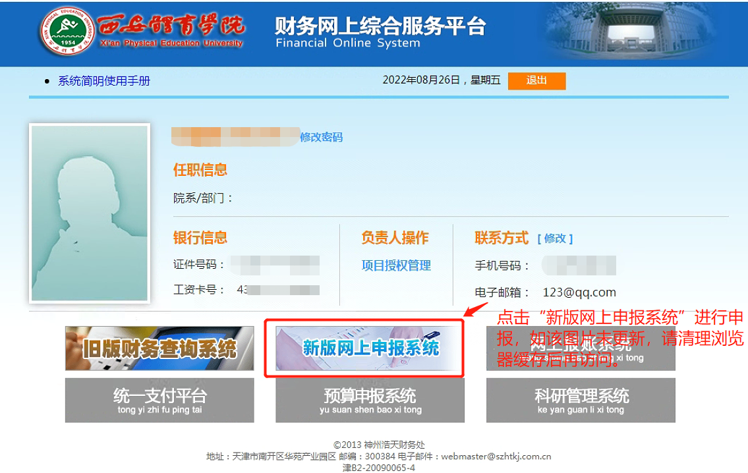Open the 统一支付平台 tile
The height and width of the screenshot is (473, 748).
[x=159, y=400]
